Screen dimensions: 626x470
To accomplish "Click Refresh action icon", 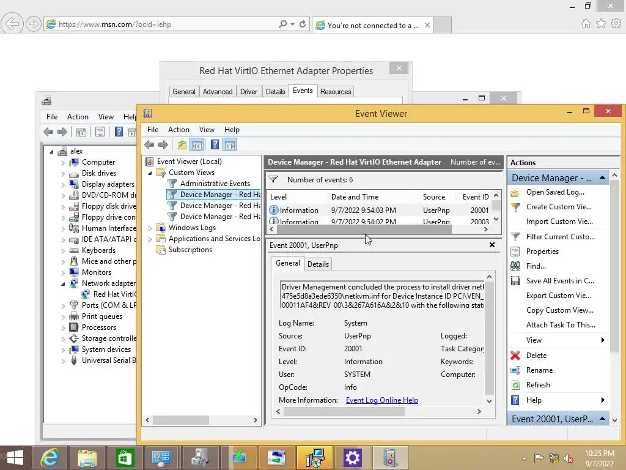I will pos(515,385).
